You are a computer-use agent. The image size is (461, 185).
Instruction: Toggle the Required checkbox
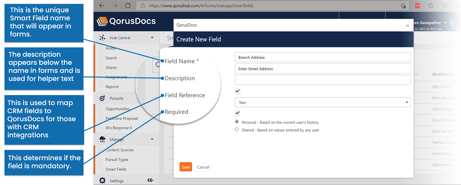click(x=237, y=92)
